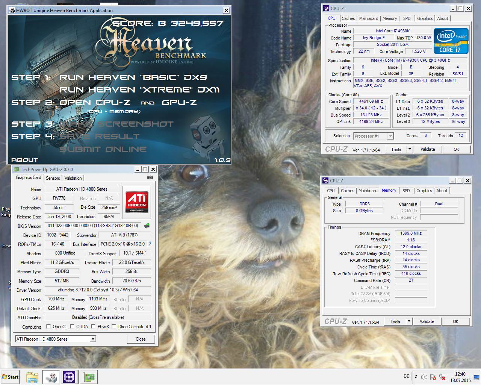The image size is (481, 385).
Task: Expand the Tools arrow in top CPU-Z window
Action: coord(410,149)
